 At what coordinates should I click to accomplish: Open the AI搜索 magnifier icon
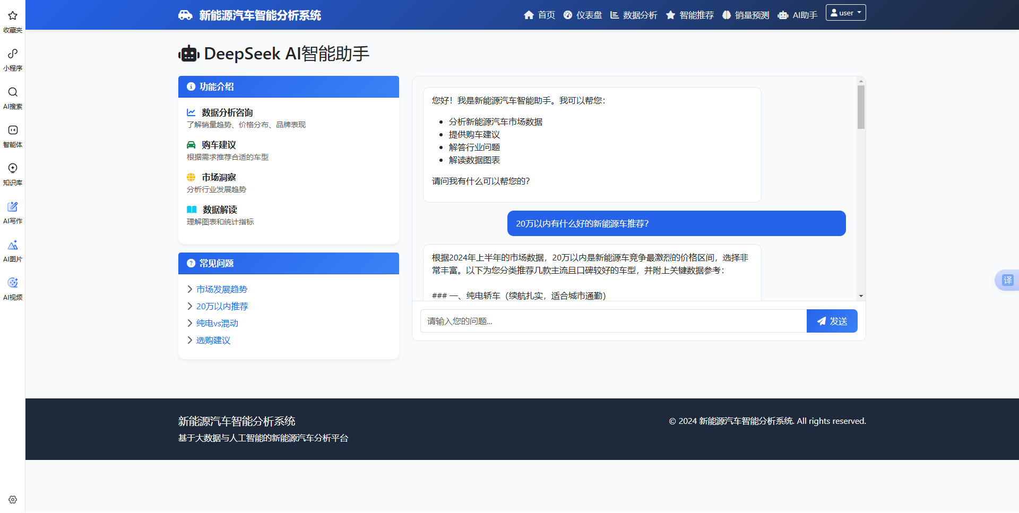(13, 92)
